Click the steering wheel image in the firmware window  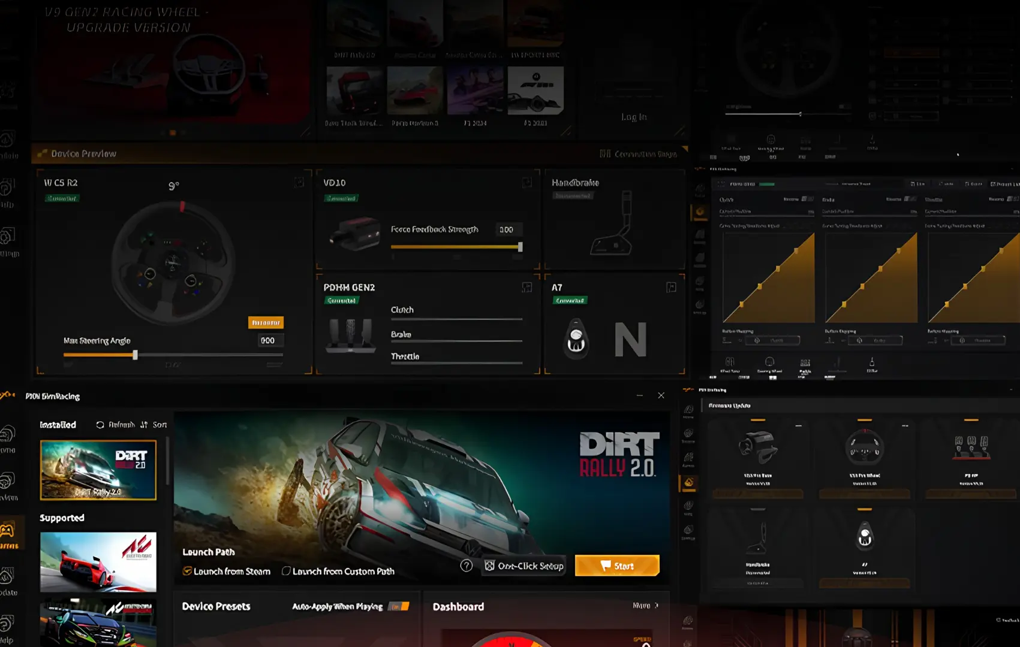(x=864, y=448)
